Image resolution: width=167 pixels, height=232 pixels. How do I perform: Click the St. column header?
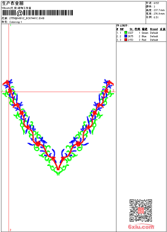(x=131, y=29)
